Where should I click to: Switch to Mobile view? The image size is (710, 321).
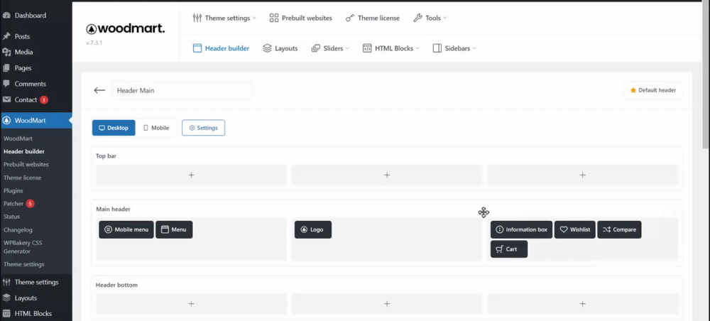tap(156, 128)
